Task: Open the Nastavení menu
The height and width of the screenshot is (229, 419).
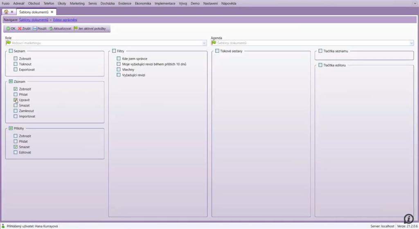Action: 211,3
